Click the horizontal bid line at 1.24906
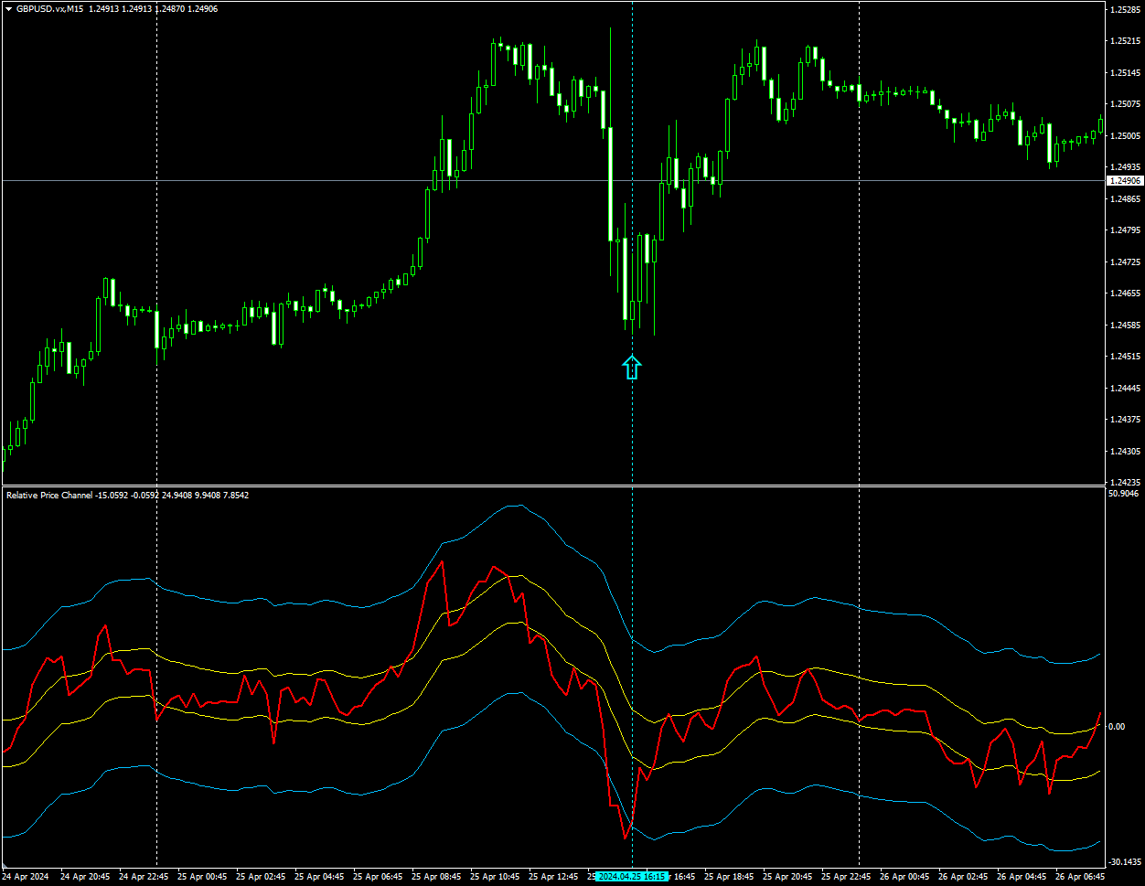Viewport: 1145px width, 886px height. tap(549, 181)
